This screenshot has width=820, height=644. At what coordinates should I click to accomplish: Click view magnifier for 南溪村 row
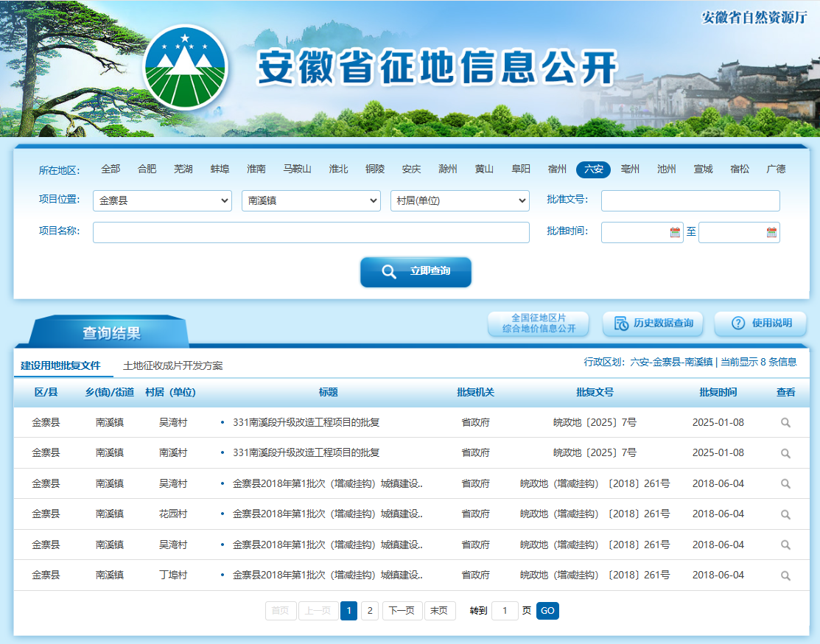click(x=785, y=453)
